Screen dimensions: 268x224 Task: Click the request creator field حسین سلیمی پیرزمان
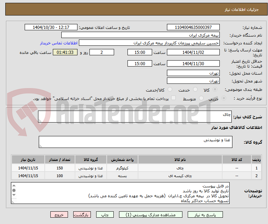[149, 43]
